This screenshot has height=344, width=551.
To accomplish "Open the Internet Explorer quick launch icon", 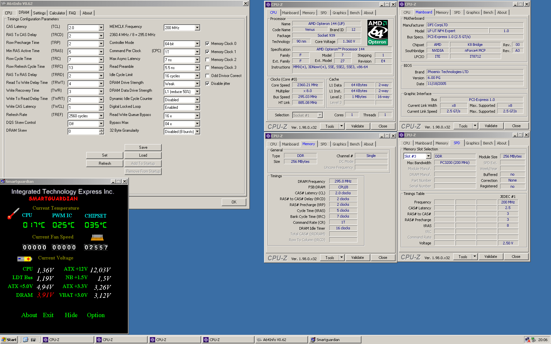I will click(x=26, y=340).
